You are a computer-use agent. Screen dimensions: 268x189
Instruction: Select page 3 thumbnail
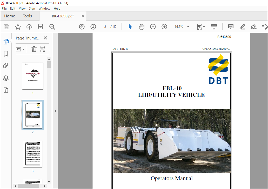pyautogui.click(x=33, y=154)
